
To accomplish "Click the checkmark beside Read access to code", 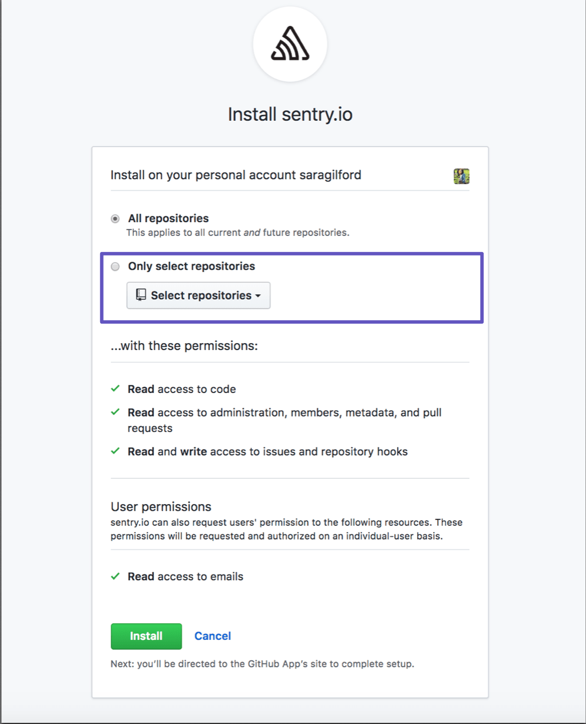I will [116, 389].
